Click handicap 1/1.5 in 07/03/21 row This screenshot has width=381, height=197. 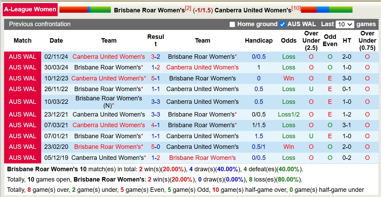pyautogui.click(x=259, y=125)
